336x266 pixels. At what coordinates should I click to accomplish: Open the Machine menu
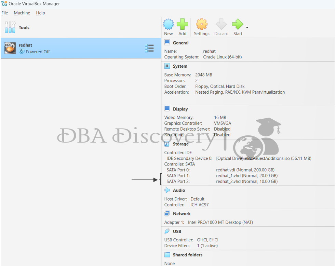coord(22,13)
